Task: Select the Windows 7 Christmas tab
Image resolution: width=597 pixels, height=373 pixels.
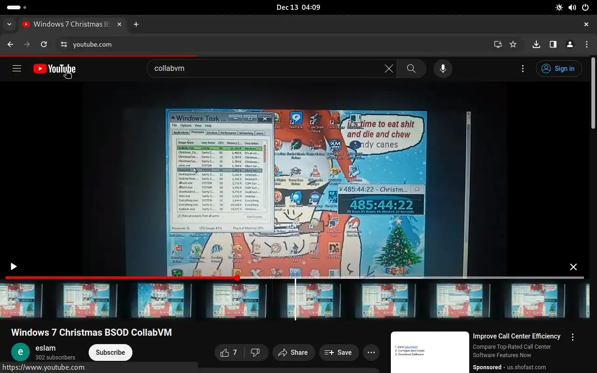Action: (x=72, y=24)
